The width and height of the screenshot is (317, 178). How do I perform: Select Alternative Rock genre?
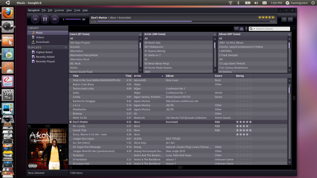(104, 59)
